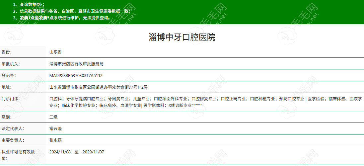
Task: Click legal representative name 常云隆
Action: point(55,128)
